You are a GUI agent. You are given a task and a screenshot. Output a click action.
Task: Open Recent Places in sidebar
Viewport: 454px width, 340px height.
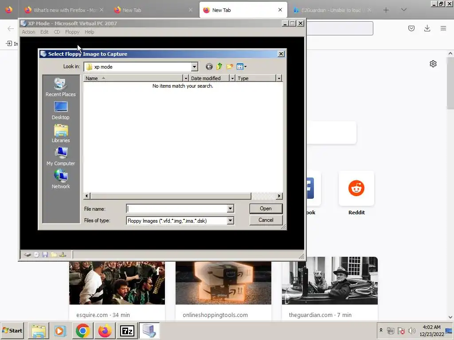(61, 87)
